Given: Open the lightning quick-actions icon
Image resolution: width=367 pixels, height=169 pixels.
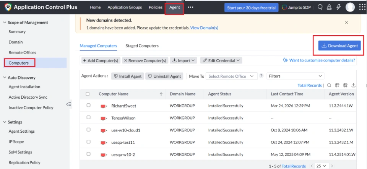Looking at the screenshot, I should pyautogui.click(x=338, y=7).
